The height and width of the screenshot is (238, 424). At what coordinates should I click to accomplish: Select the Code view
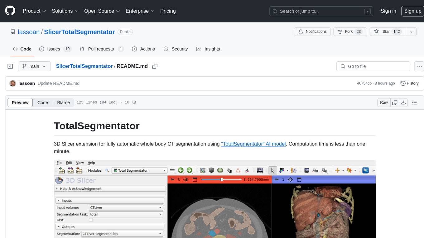pyautogui.click(x=43, y=102)
